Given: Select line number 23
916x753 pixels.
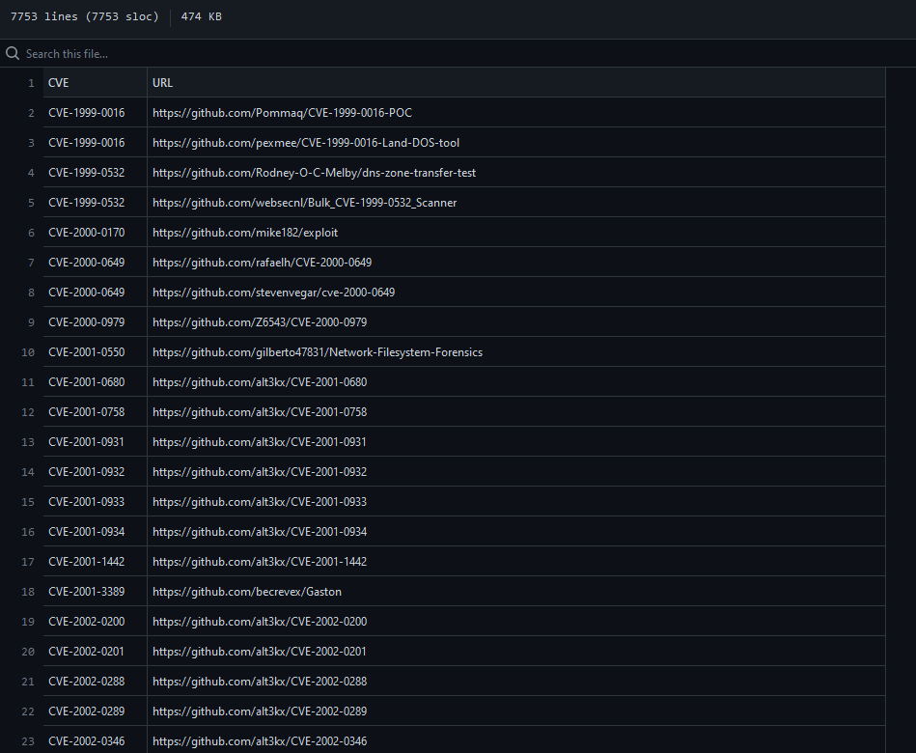Looking at the screenshot, I should (28, 741).
